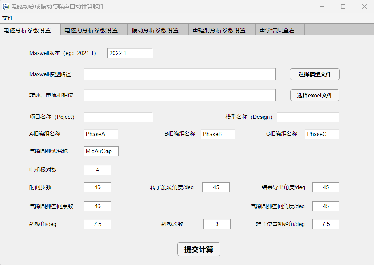Click the 项目名称 (Poject) input box
Screen dimensions: 374x265
click(118, 117)
